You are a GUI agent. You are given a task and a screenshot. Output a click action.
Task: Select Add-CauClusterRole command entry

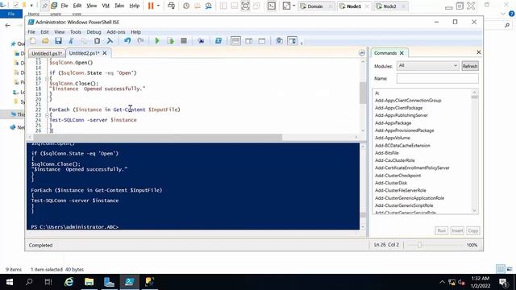(394, 160)
